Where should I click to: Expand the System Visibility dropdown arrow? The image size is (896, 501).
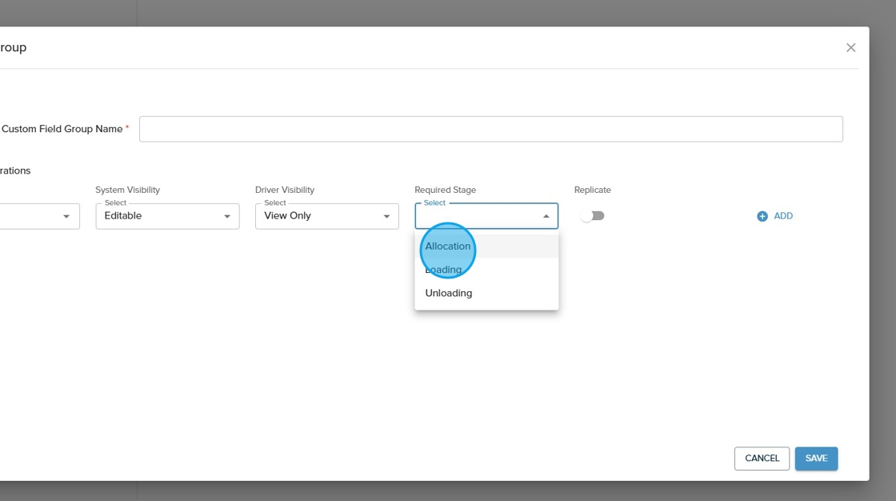tap(226, 216)
